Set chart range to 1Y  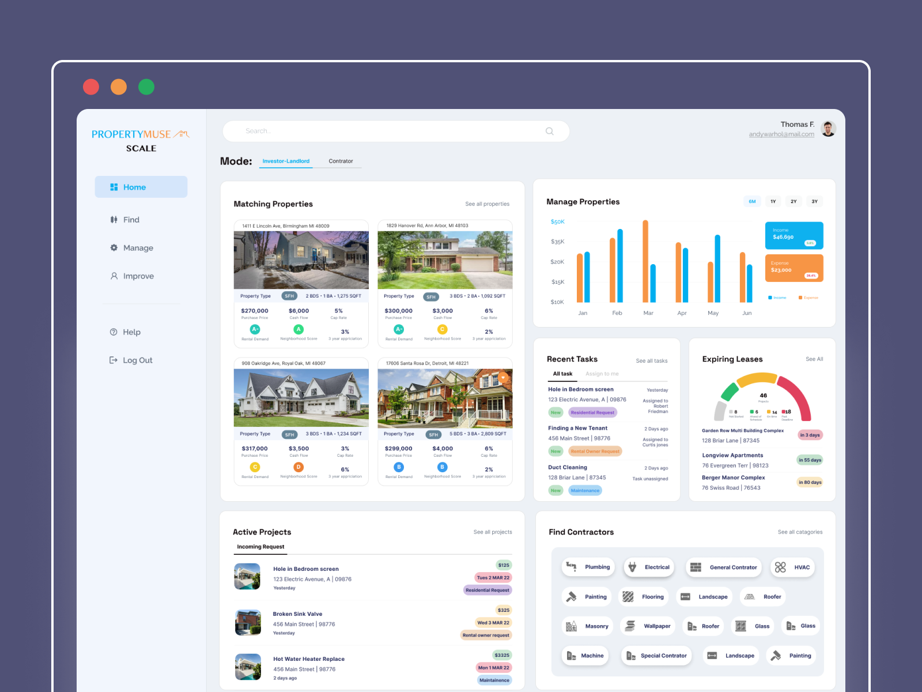pyautogui.click(x=773, y=201)
